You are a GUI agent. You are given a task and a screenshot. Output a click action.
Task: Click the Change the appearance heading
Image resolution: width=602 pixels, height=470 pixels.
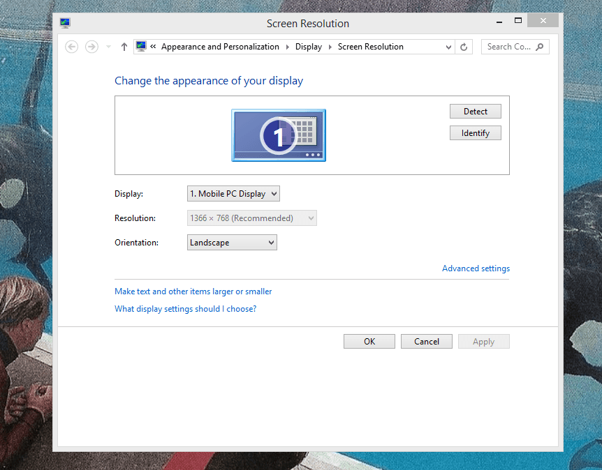(x=209, y=81)
